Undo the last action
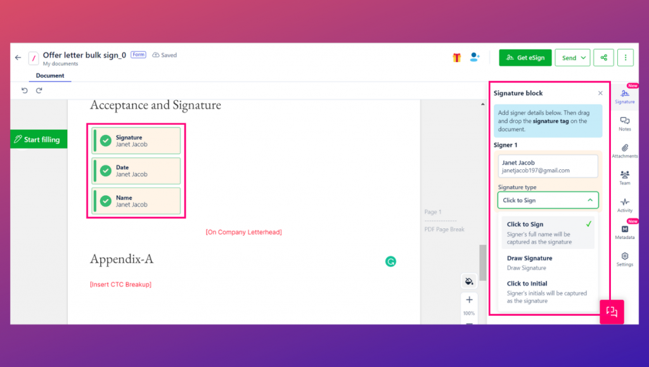649x367 pixels. [x=25, y=90]
